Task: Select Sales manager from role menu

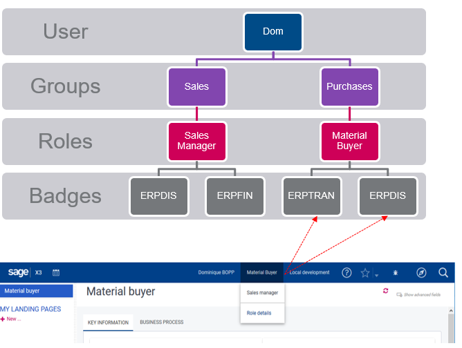Action: (x=262, y=293)
